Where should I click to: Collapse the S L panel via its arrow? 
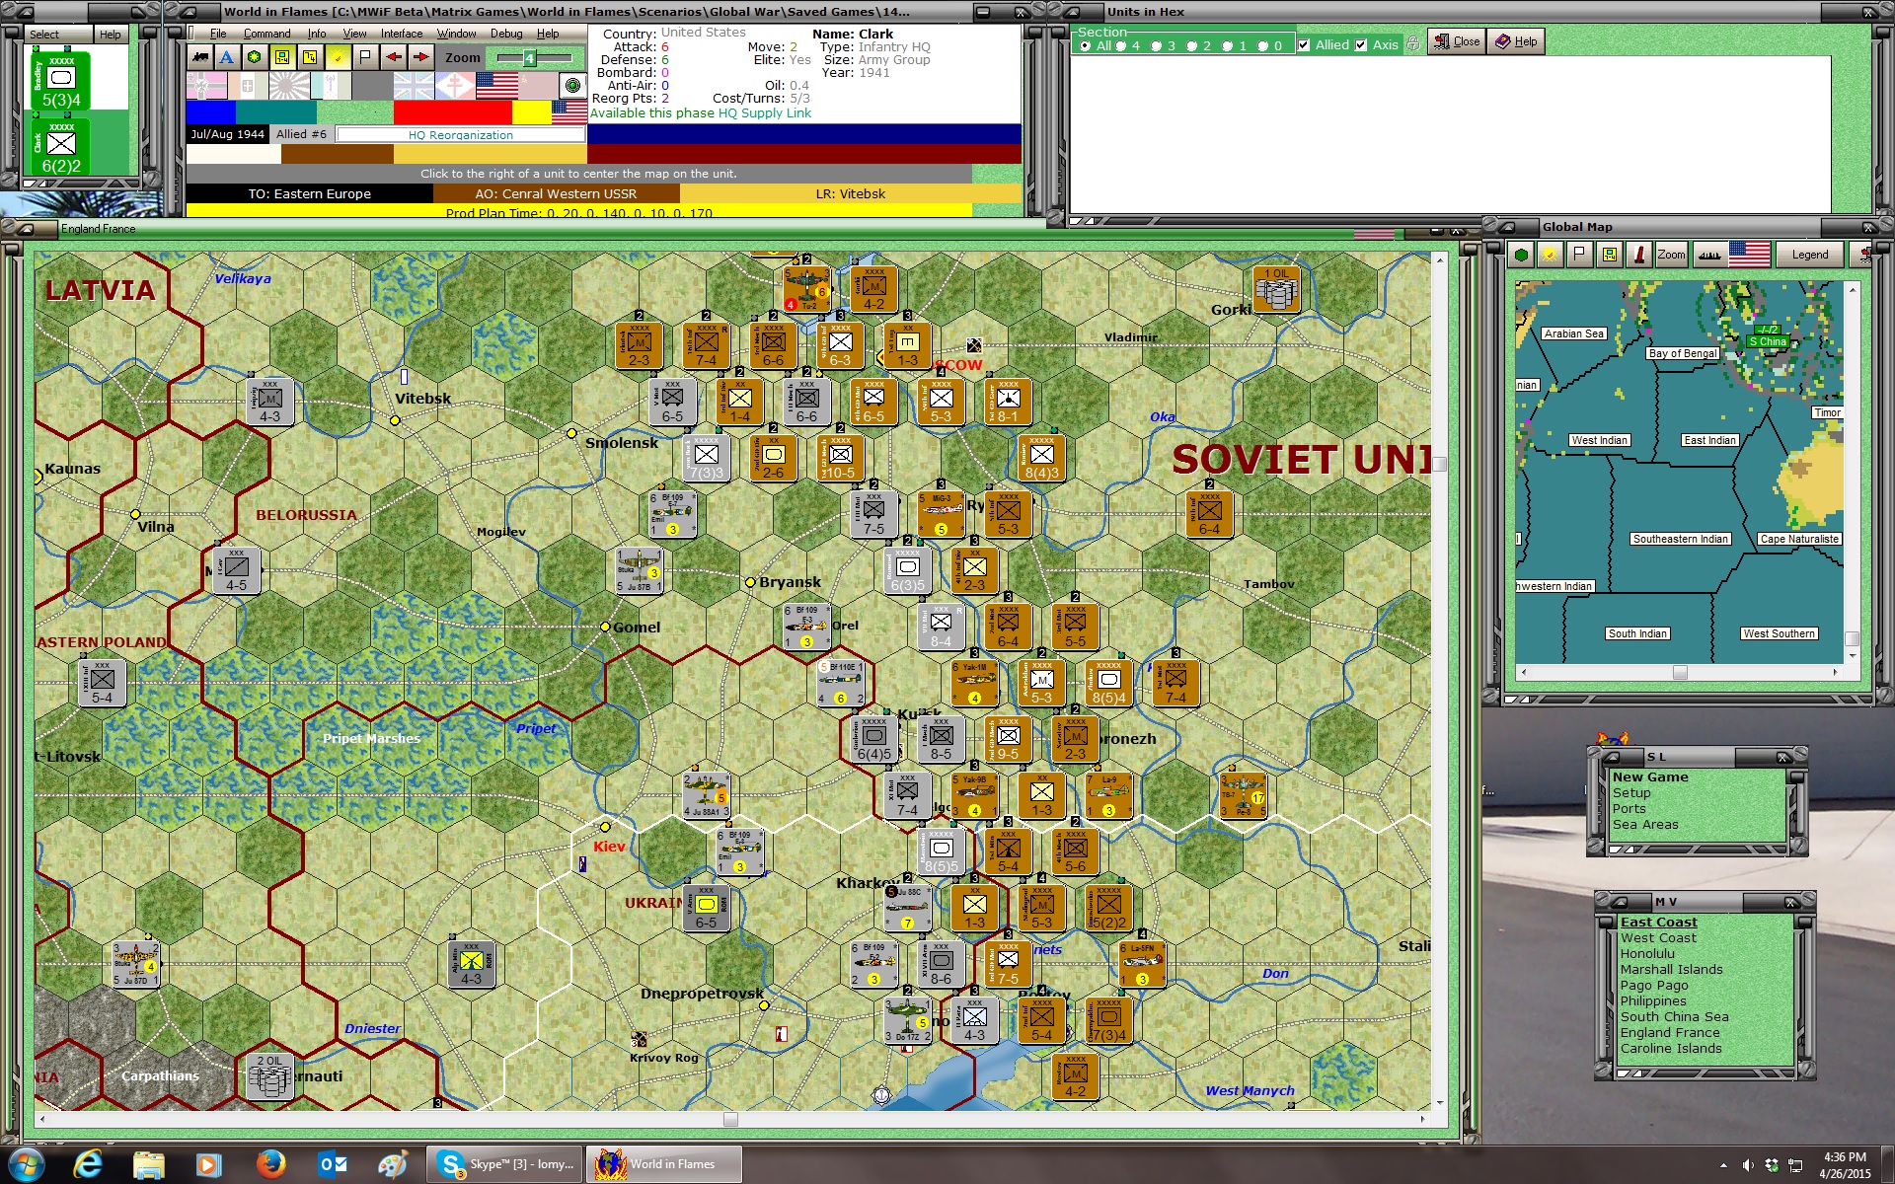pos(1612,757)
